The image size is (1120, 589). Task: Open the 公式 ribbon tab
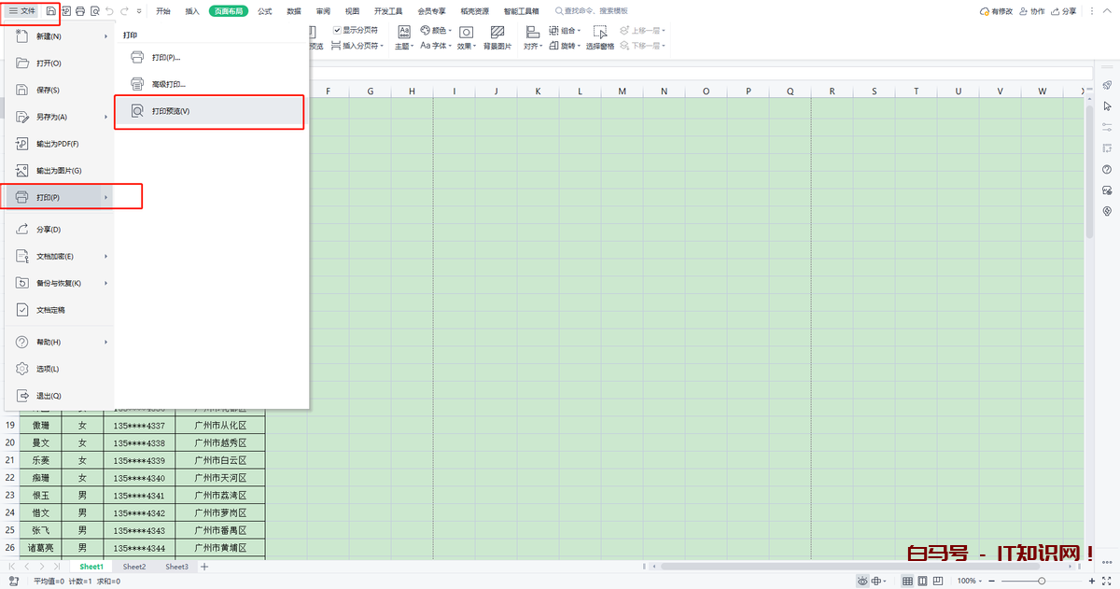(265, 11)
